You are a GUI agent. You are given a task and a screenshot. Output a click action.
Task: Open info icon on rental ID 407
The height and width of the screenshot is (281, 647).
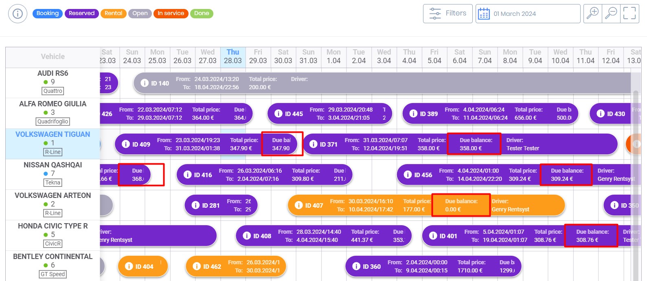click(298, 205)
